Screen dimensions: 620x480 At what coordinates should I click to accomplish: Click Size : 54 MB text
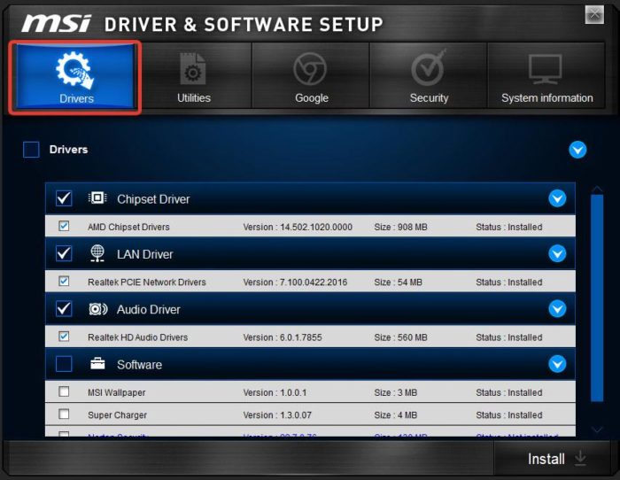click(399, 283)
